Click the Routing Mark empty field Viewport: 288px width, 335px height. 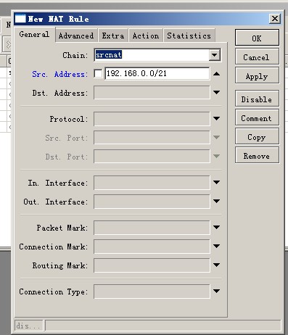tap(152, 265)
